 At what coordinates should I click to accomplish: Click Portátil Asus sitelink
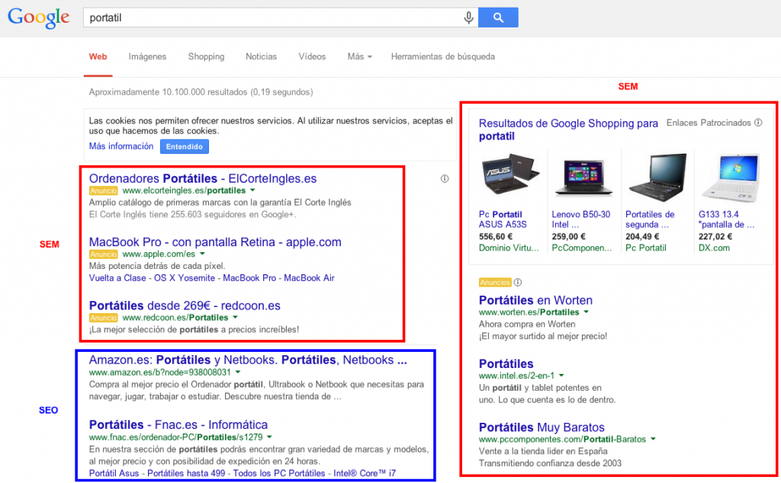click(x=114, y=474)
